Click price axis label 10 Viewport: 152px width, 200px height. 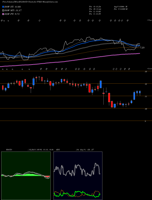[146, 109]
